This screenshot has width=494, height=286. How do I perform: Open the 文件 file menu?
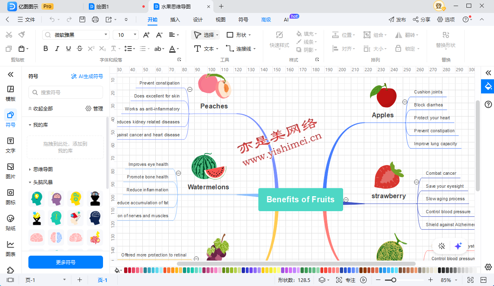tap(26, 19)
